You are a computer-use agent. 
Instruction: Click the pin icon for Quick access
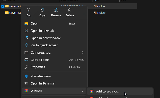[26, 45]
